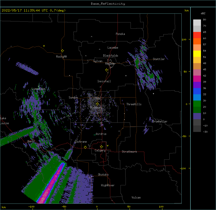
Task: Click the yellow diamond between Olds and Didsbury
Action: [x=97, y=104]
